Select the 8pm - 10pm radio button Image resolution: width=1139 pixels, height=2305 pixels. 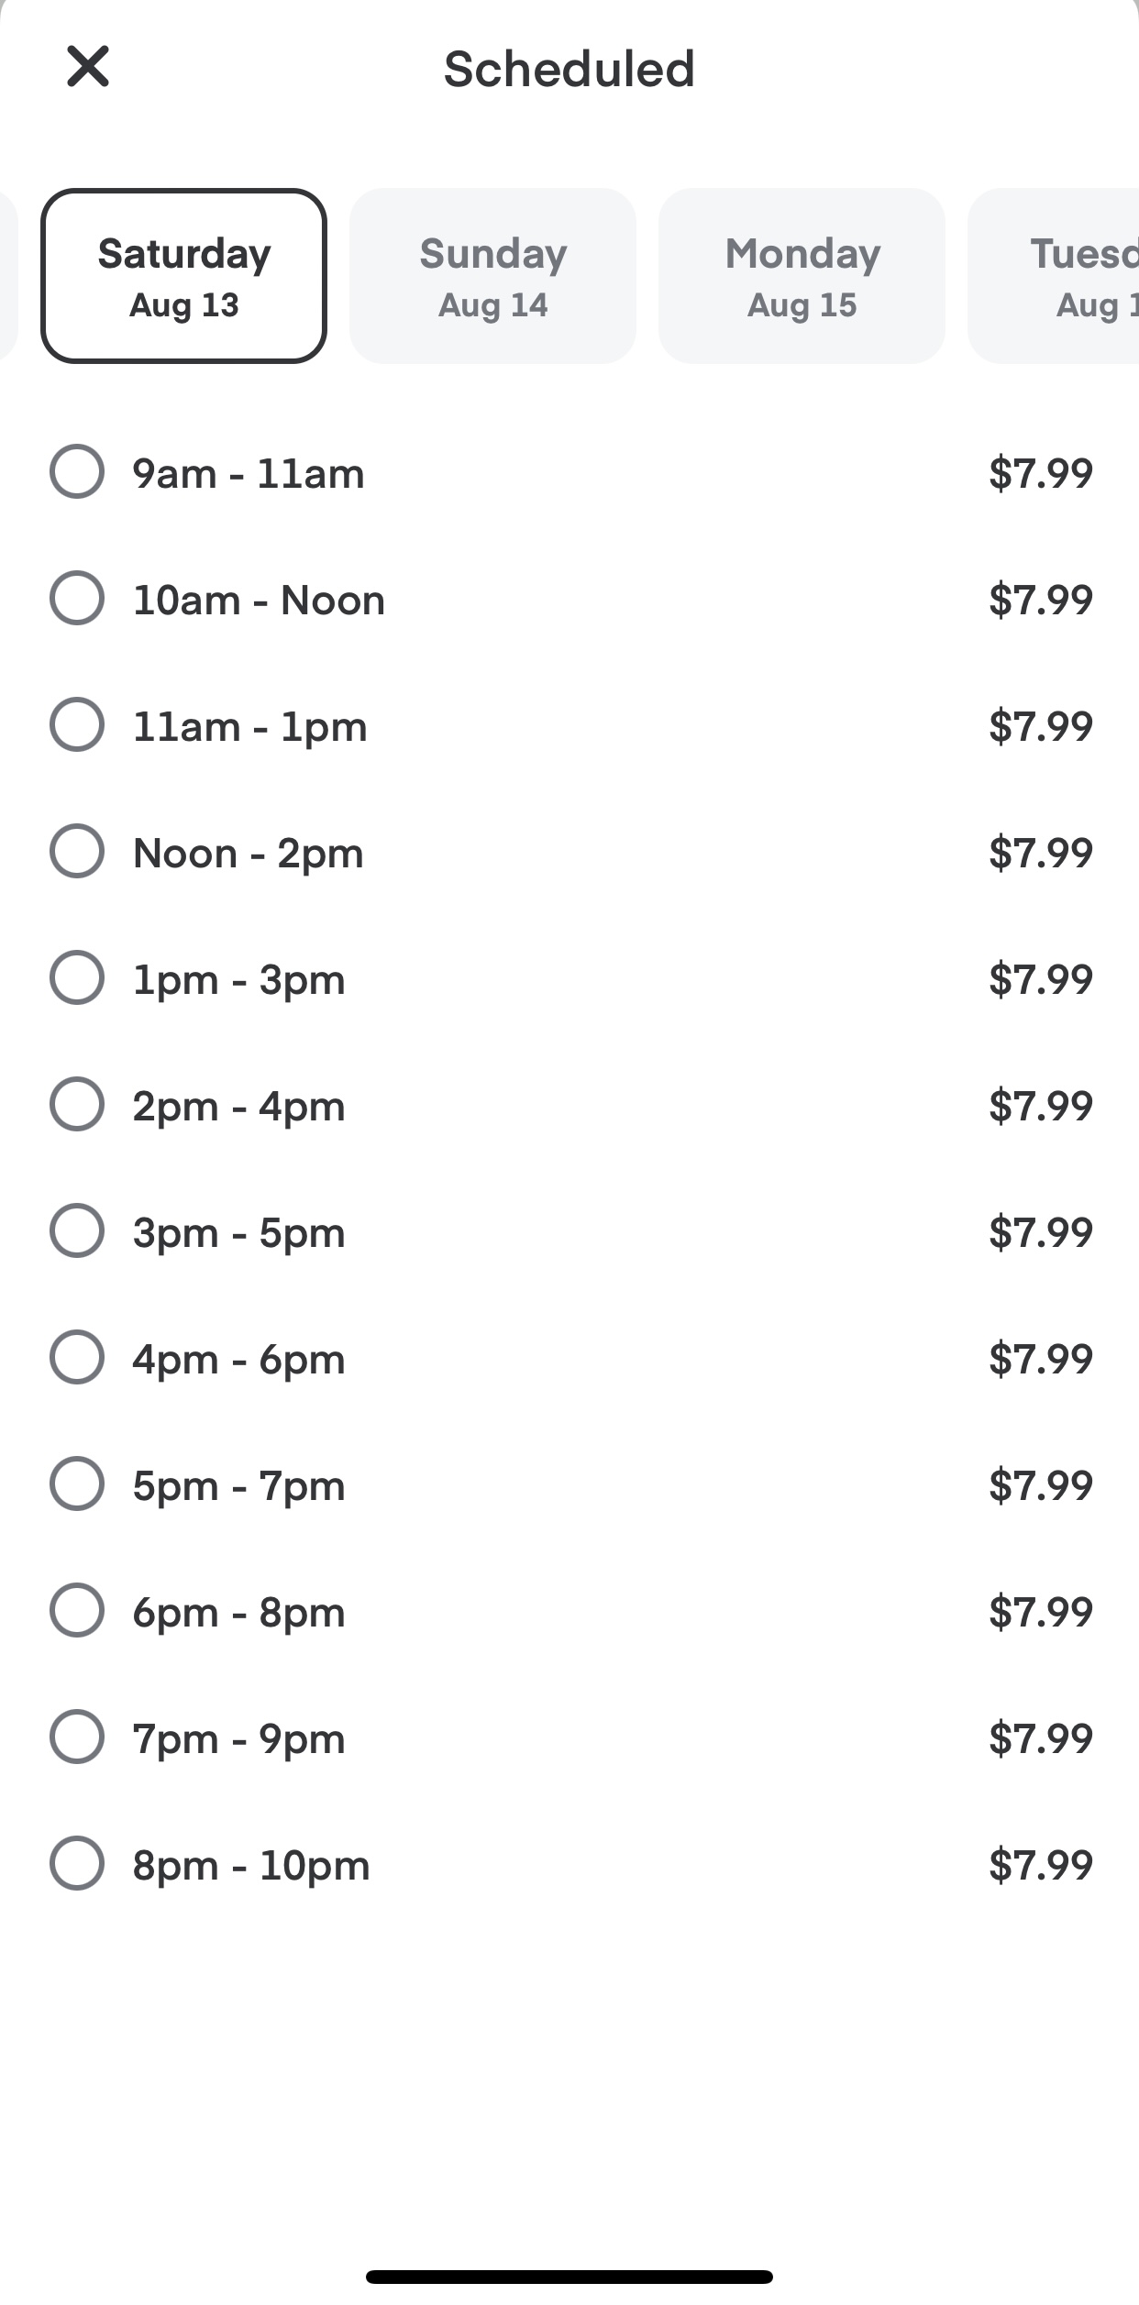click(x=77, y=1863)
